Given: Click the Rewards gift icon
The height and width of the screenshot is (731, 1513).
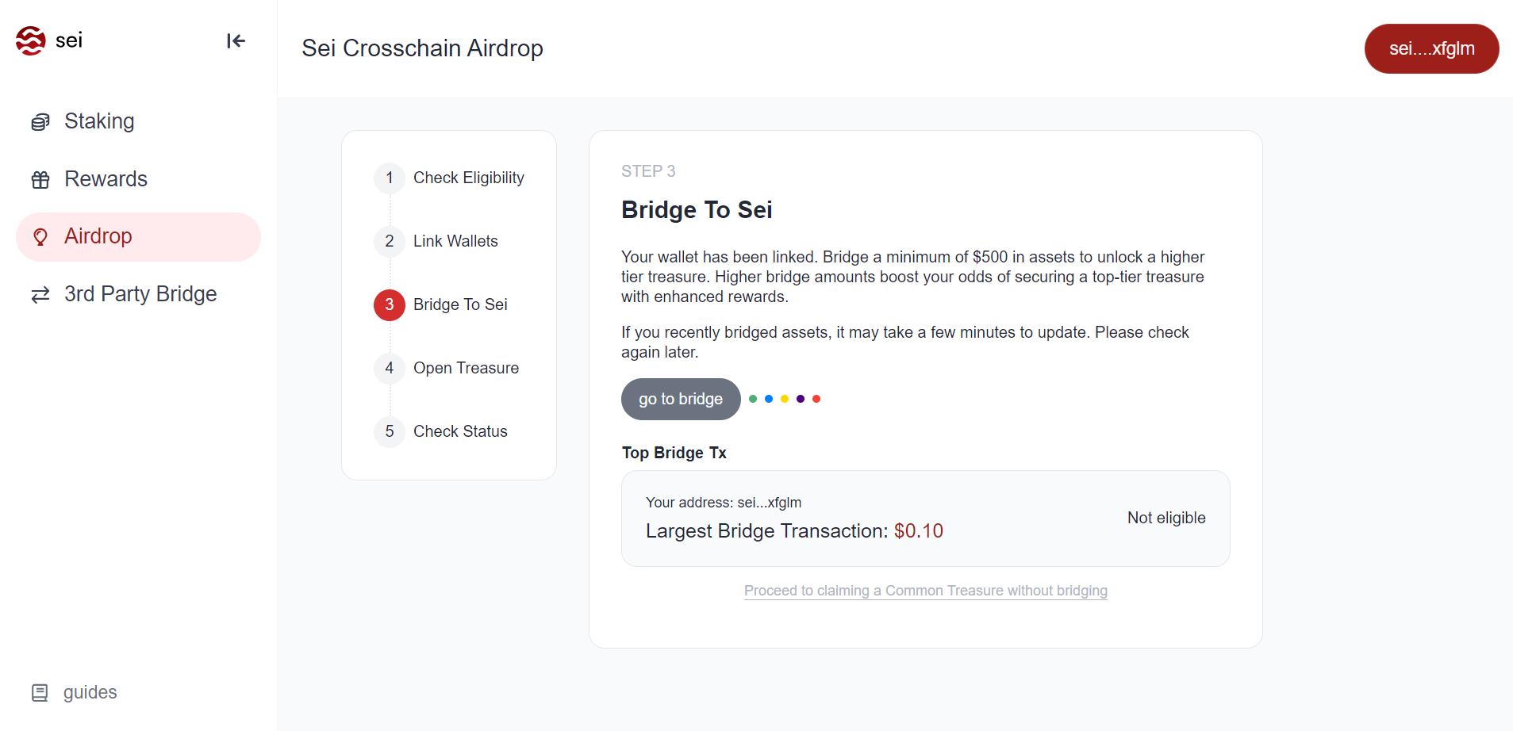Looking at the screenshot, I should 40,180.
